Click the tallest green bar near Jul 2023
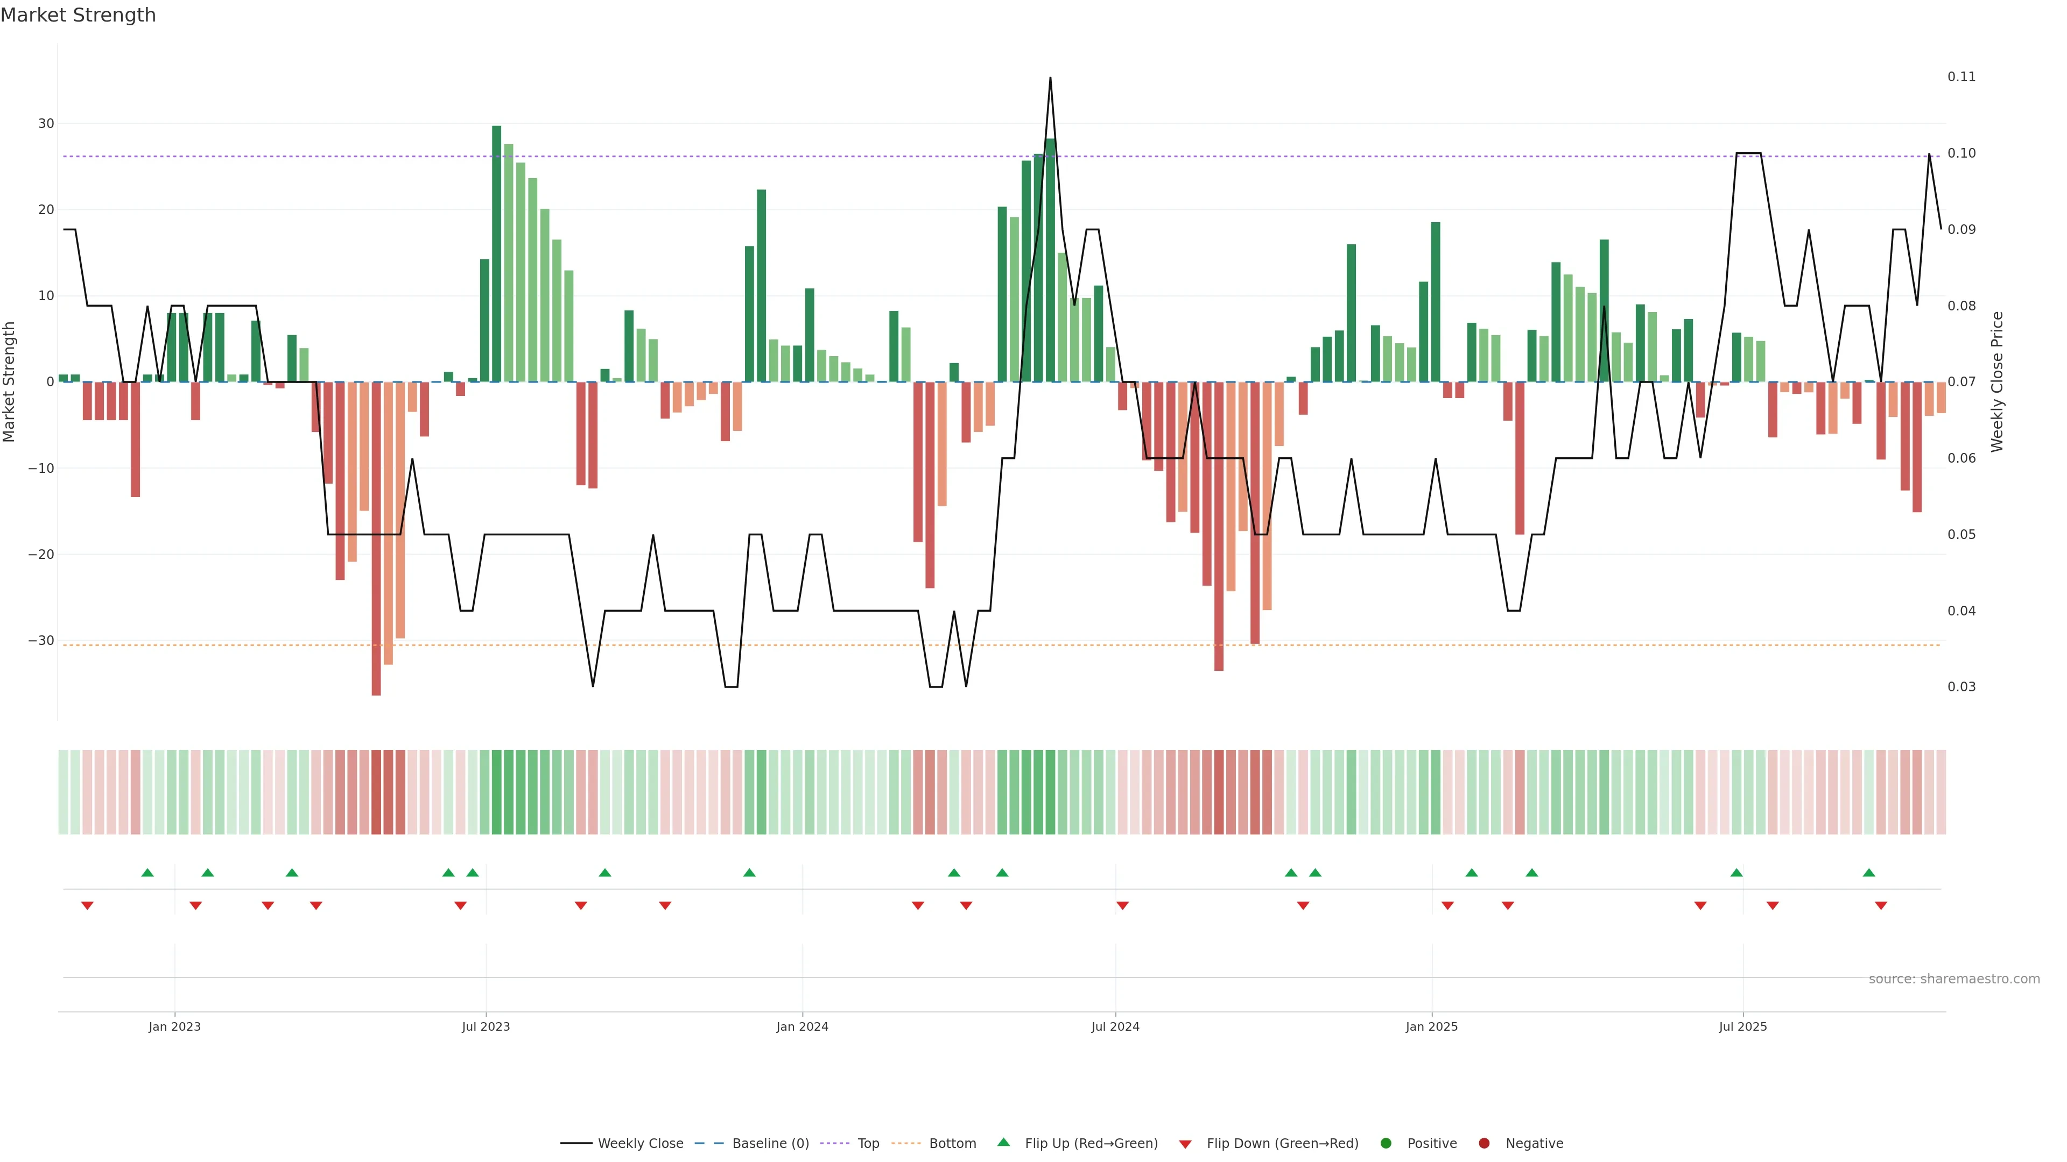The height and width of the screenshot is (1162, 2067). pos(497,253)
